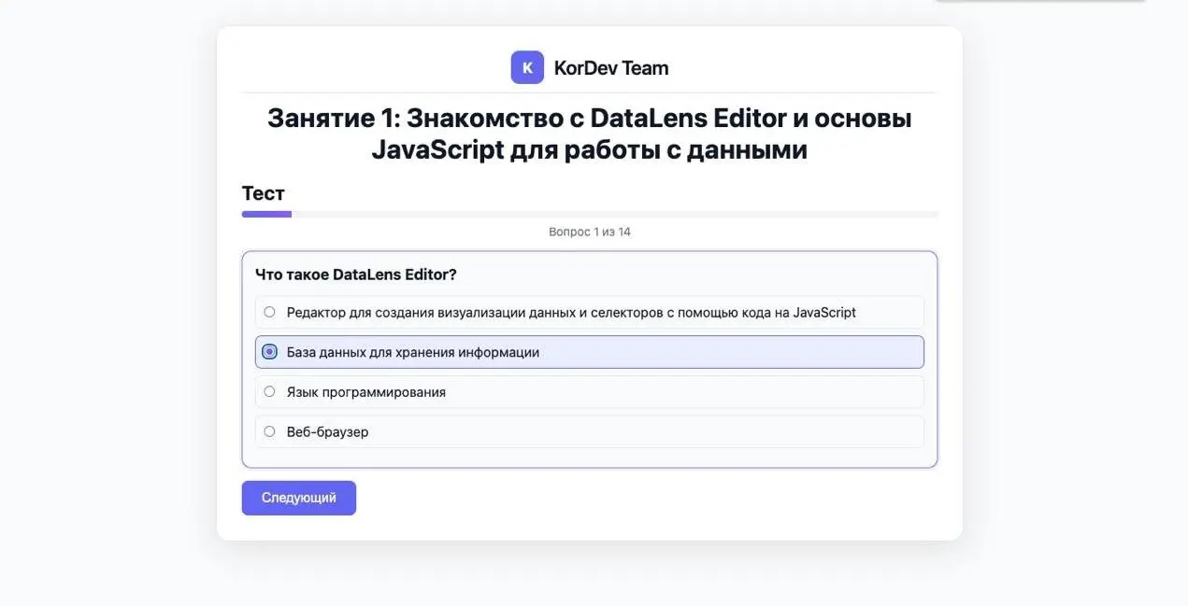Select radio for JavaScript editor answer

pos(269,312)
